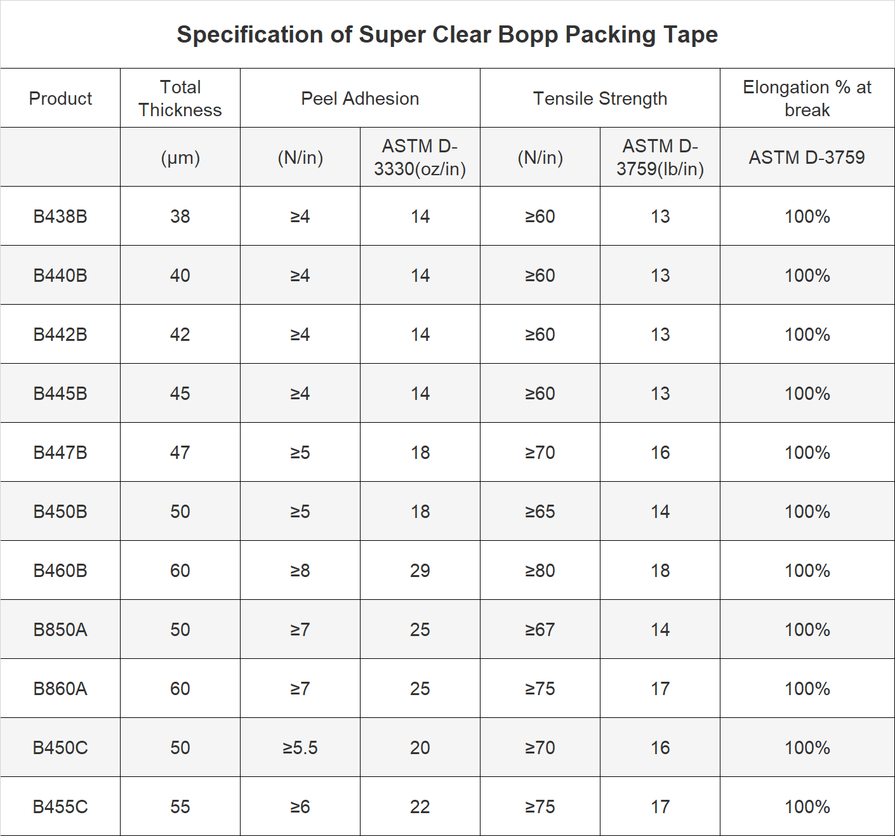This screenshot has height=836, width=895.
Task: Select the B450C product cell
Action: point(60,748)
